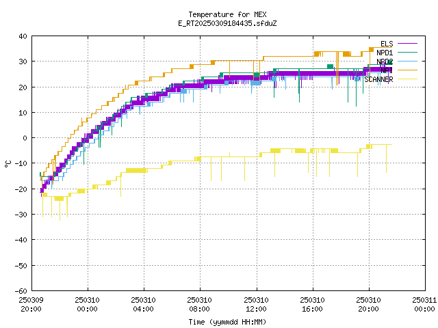Click x-axis tick label 250310 12:00
This screenshot has width=438, height=328.
click(x=256, y=305)
